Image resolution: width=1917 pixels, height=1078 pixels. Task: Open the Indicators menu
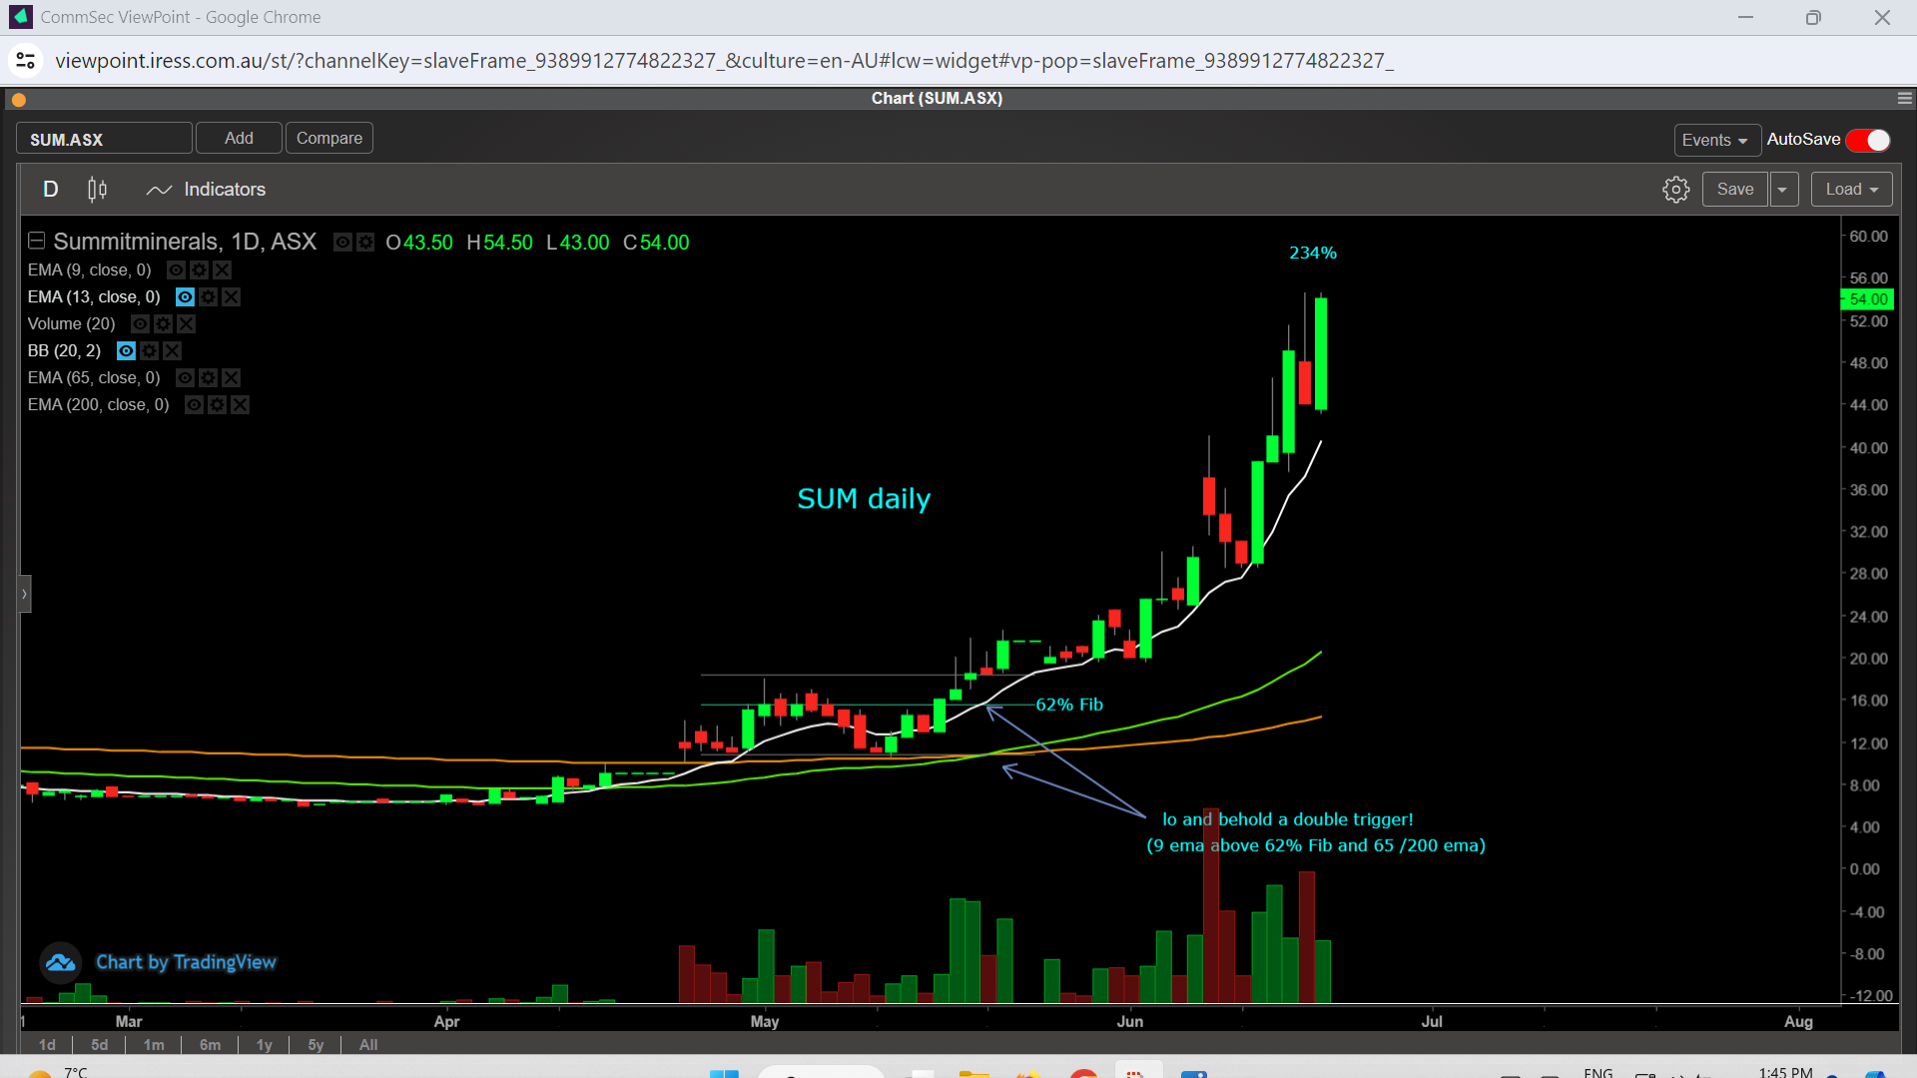pyautogui.click(x=206, y=190)
